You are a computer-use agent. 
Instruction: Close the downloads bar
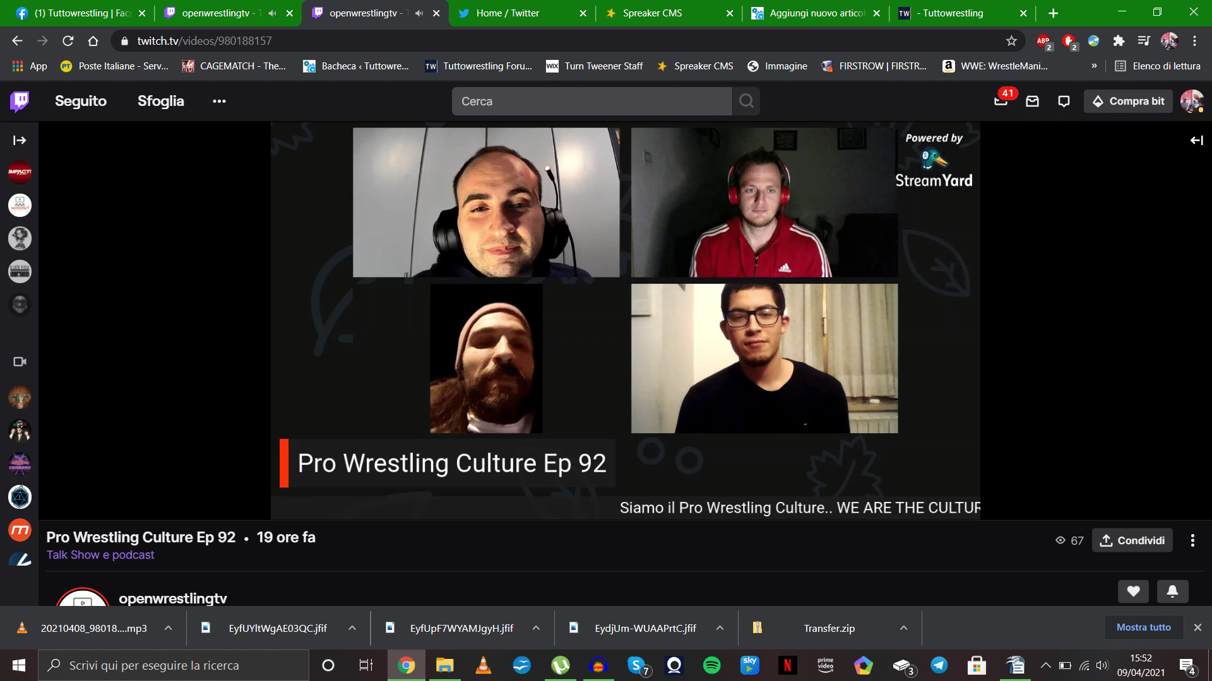click(1197, 627)
